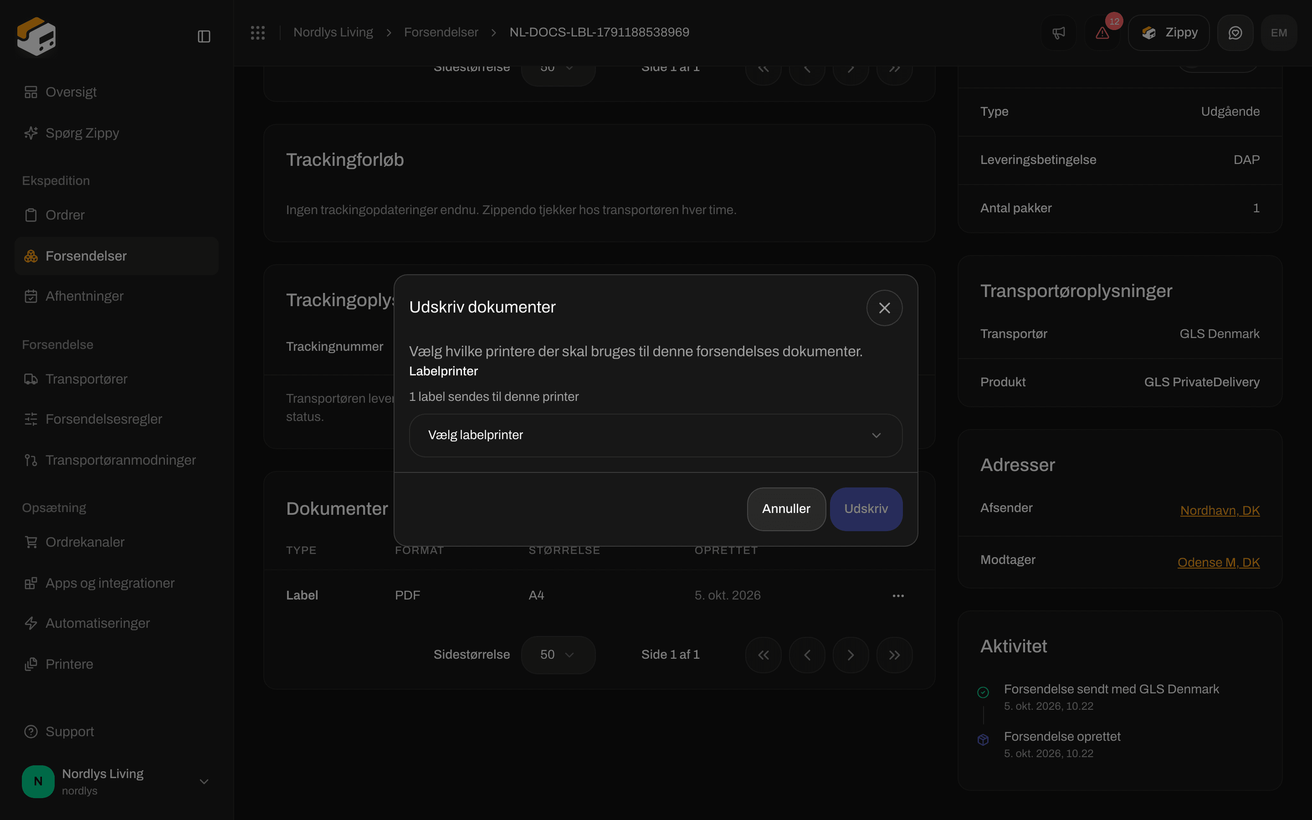Open Apps og integrationer in sidebar
The width and height of the screenshot is (1312, 820).
click(x=117, y=583)
